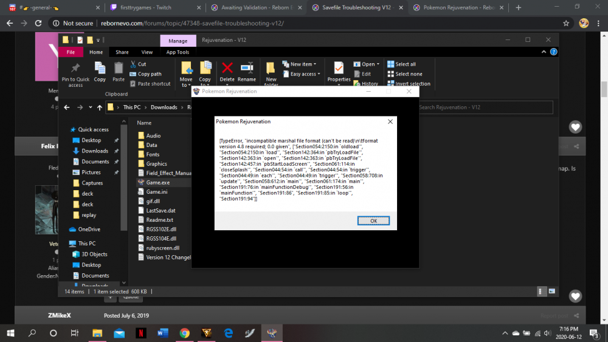
Task: Open a new browser tab
Action: tap(519, 7)
